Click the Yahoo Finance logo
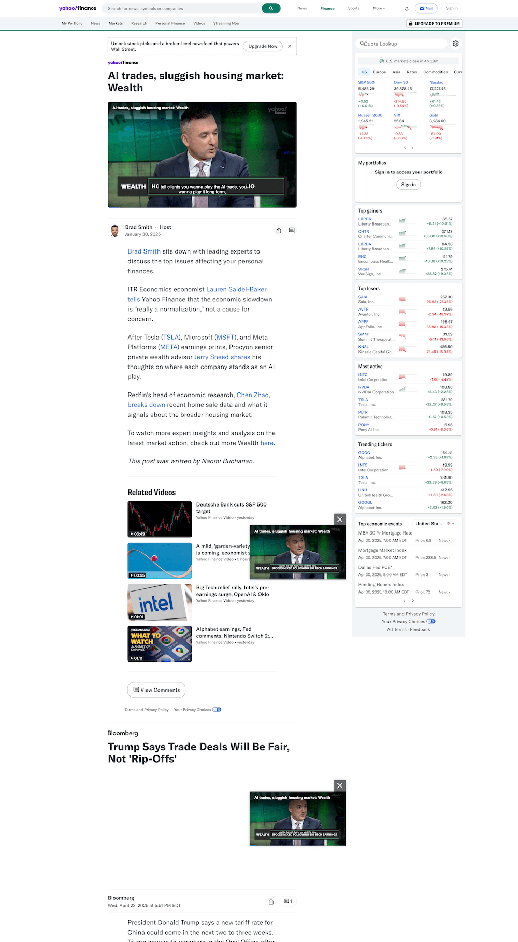The height and width of the screenshot is (942, 518). click(x=78, y=8)
